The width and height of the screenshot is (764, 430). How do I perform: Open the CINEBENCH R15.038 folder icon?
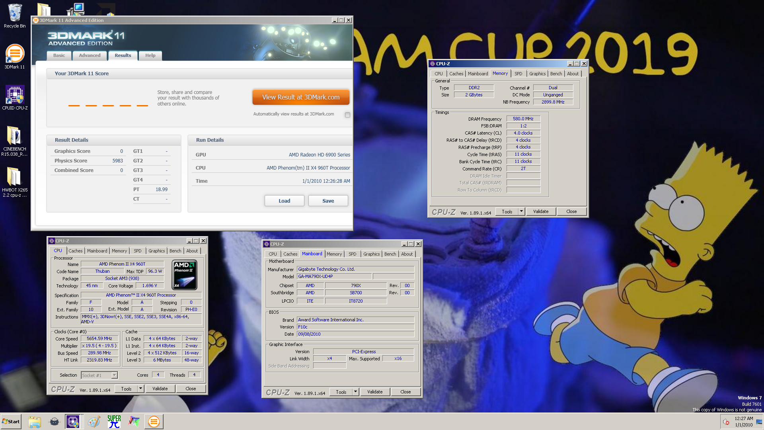(15, 141)
